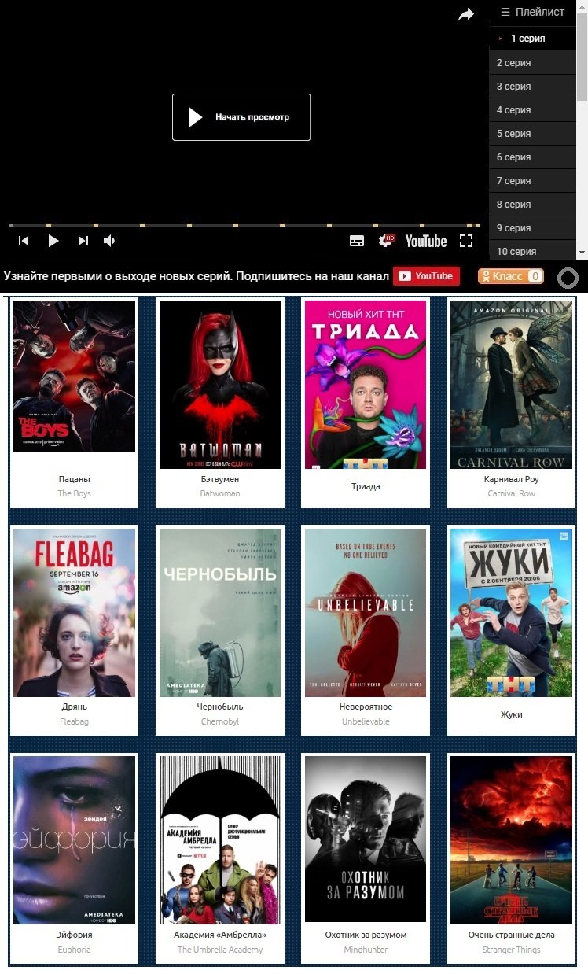The image size is (588, 974).
Task: Click the Жуки title link
Action: [x=512, y=714]
